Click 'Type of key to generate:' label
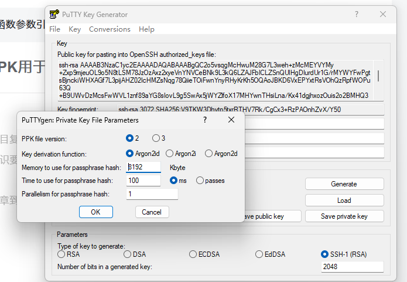 91,246
